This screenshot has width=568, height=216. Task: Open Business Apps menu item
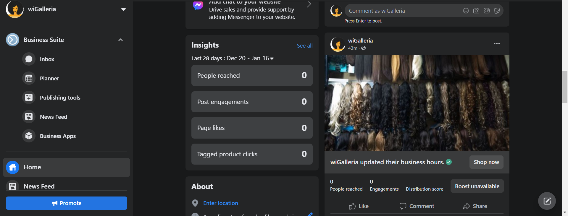tap(58, 136)
